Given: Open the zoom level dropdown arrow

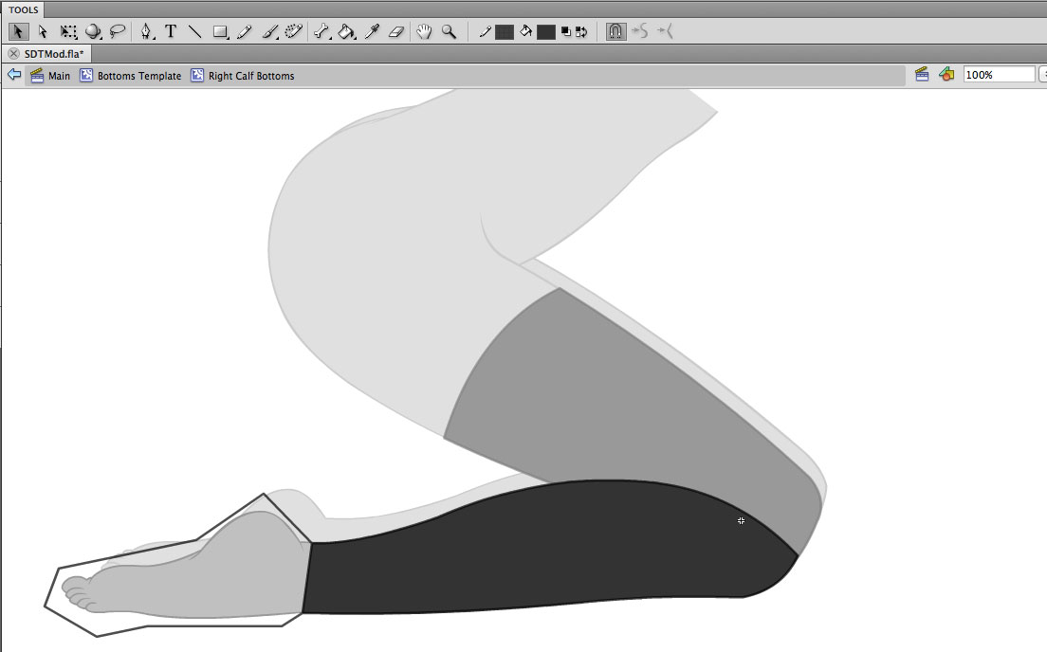Looking at the screenshot, I should pyautogui.click(x=1041, y=74).
